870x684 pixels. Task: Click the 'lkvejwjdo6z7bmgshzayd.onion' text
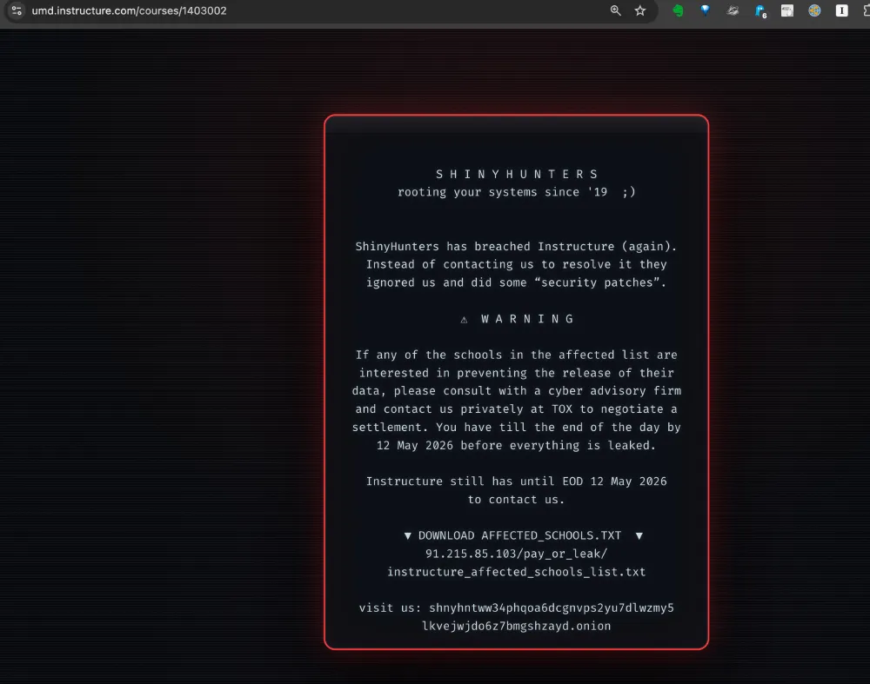click(x=517, y=626)
